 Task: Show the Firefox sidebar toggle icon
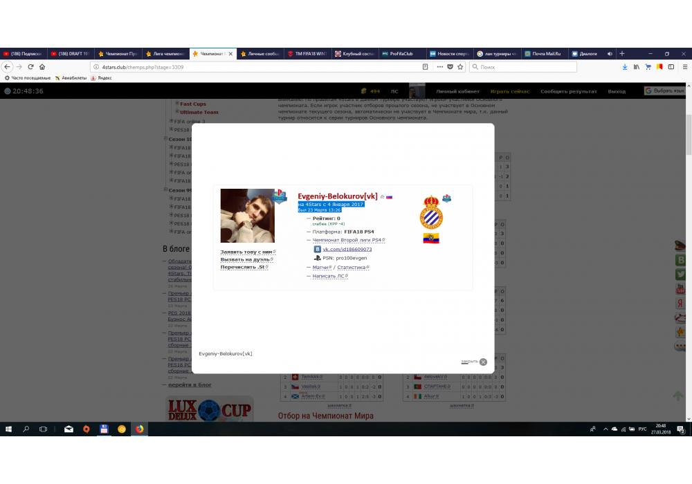click(x=671, y=67)
